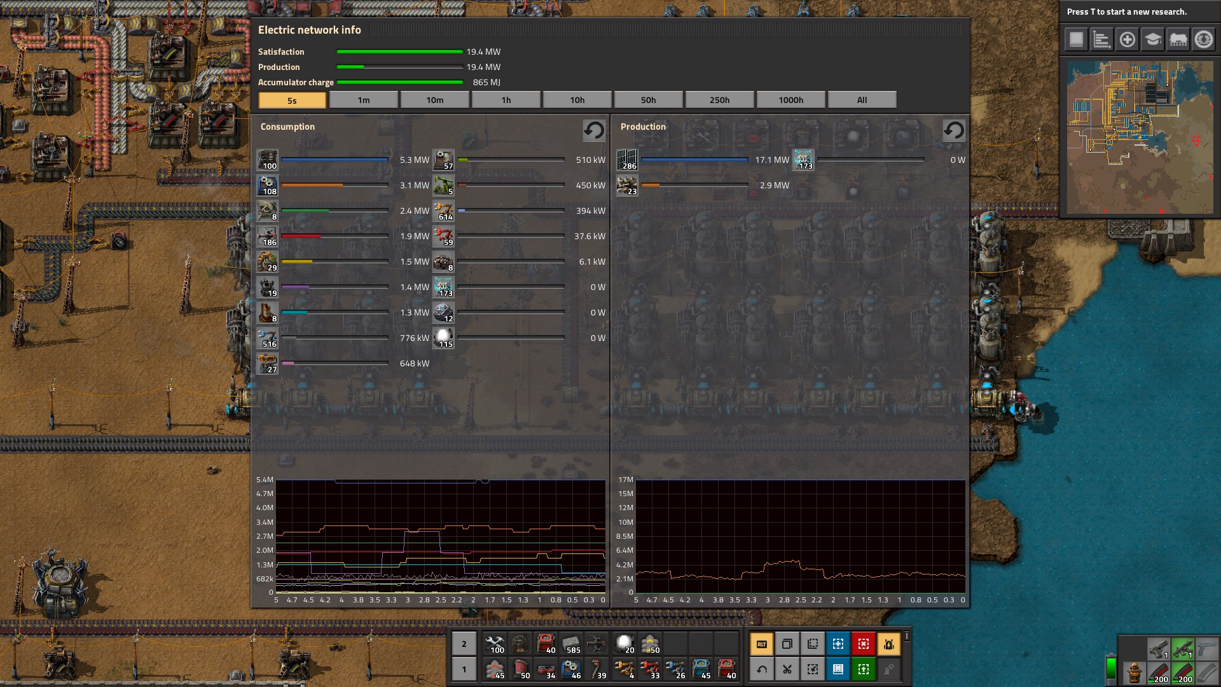
Task: Click the radar consumer icon (8)
Action: [267, 211]
